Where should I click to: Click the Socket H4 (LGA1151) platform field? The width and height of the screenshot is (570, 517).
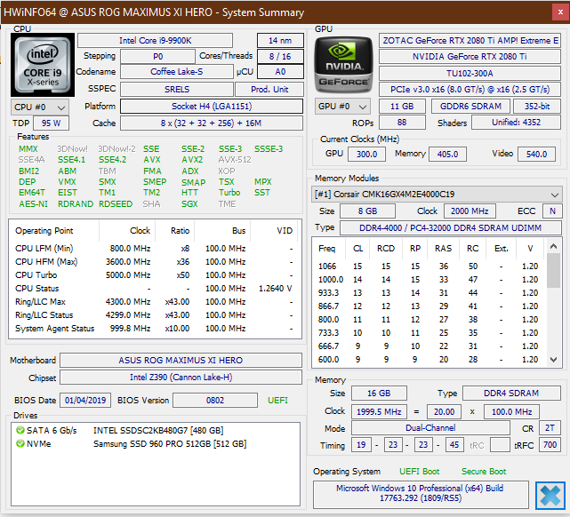(212, 107)
